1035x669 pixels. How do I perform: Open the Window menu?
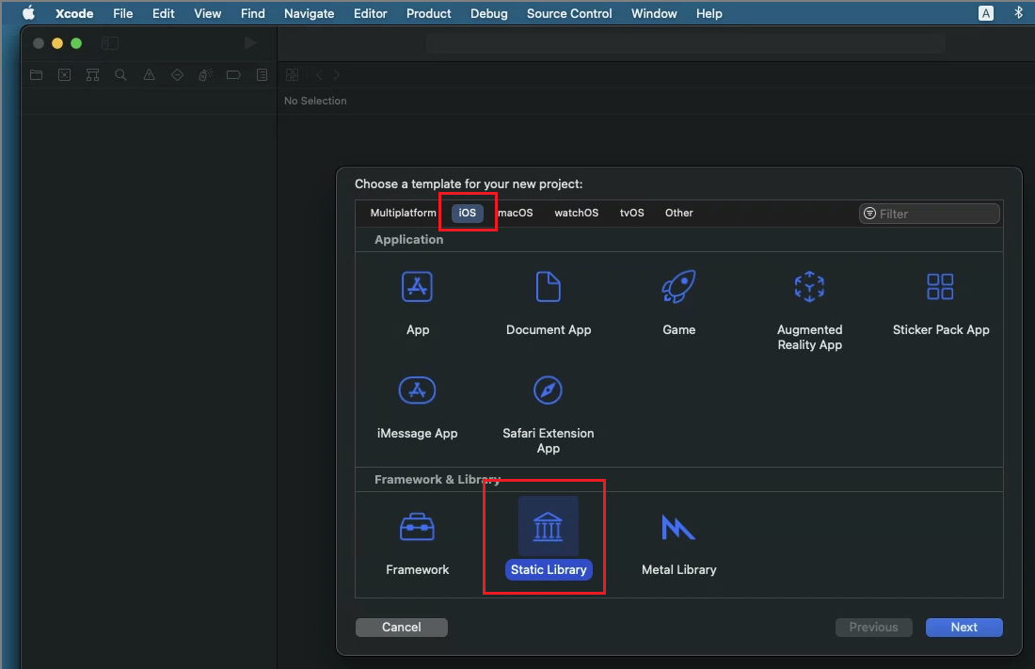coord(654,13)
